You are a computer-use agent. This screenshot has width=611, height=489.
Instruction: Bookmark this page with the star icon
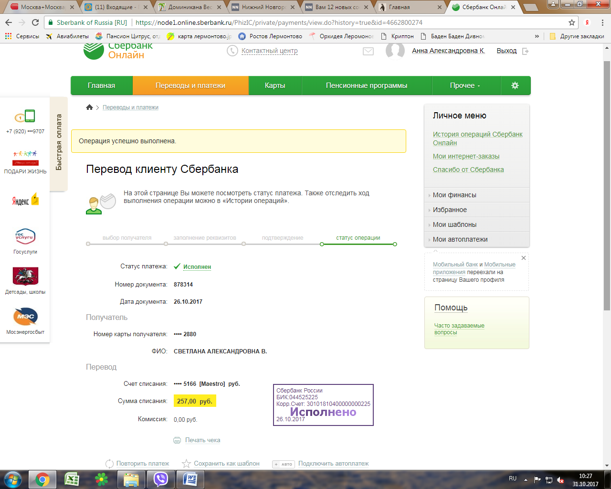click(572, 22)
